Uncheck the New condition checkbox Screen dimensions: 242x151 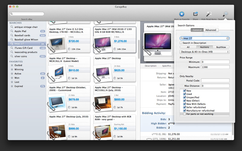[x=185, y=91]
